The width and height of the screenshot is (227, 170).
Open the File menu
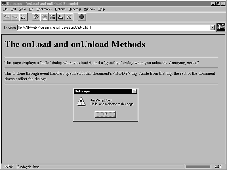(x=5, y=9)
